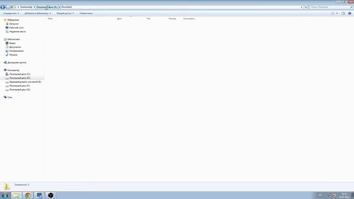Screen dimensions: 354x199
Task: Click the Forward navigation arrow button
Action: pyautogui.click(x=8, y=7)
